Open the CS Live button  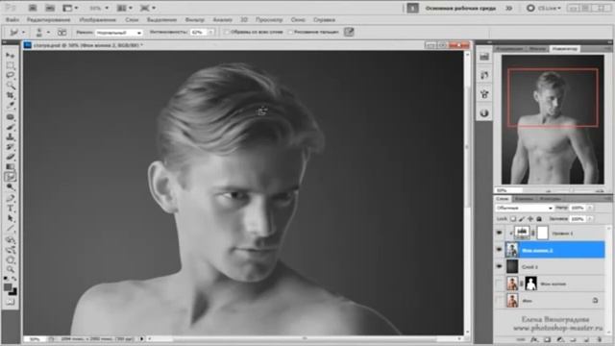click(x=544, y=8)
